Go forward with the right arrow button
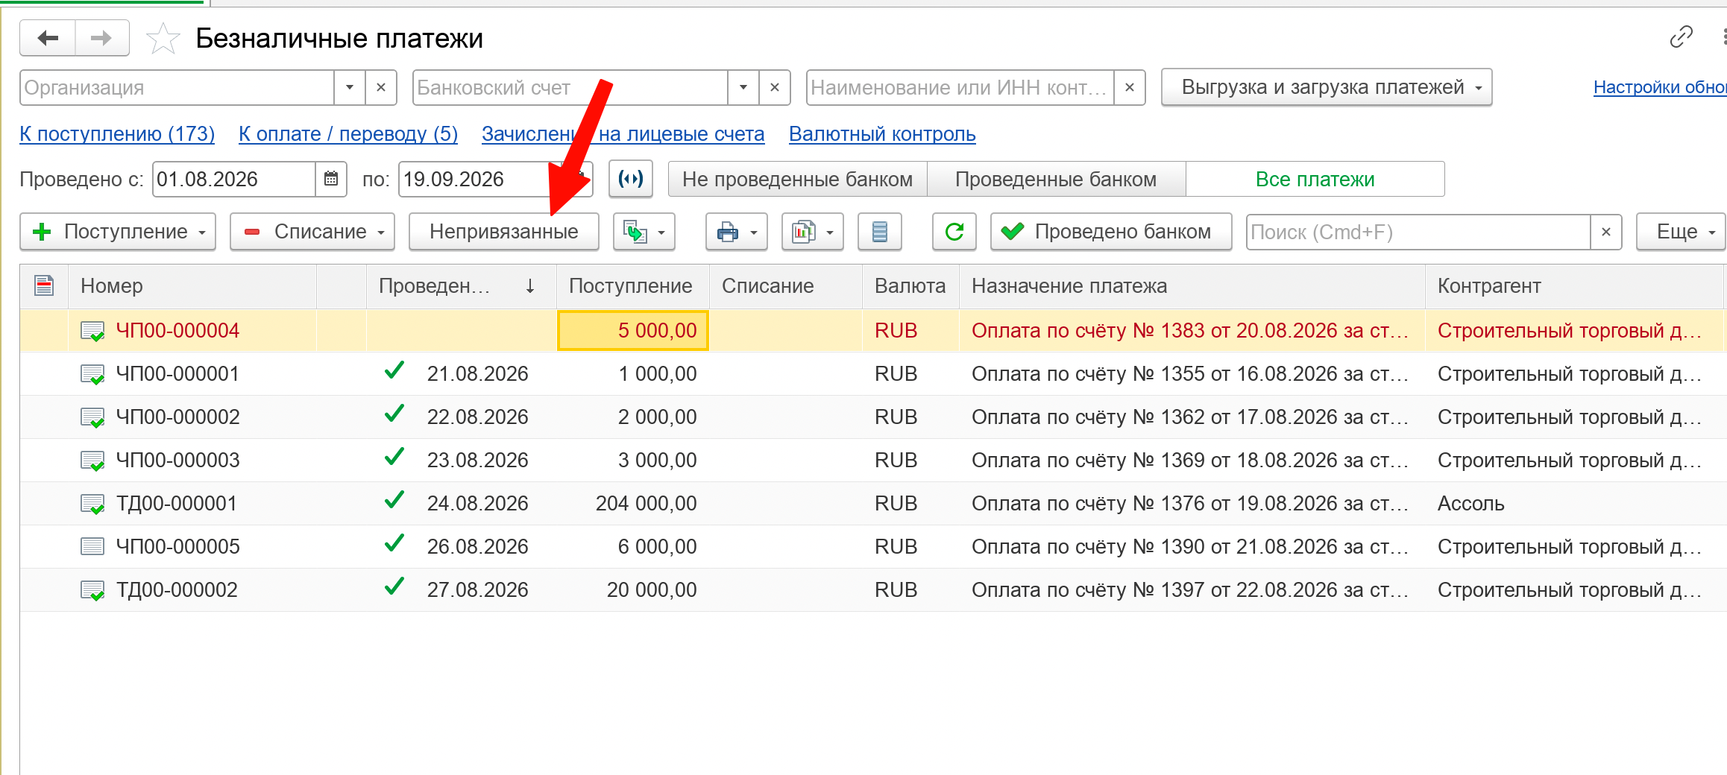 point(101,38)
